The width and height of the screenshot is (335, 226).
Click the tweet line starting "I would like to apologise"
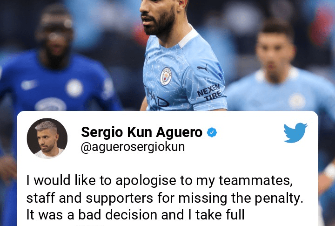pos(160,180)
